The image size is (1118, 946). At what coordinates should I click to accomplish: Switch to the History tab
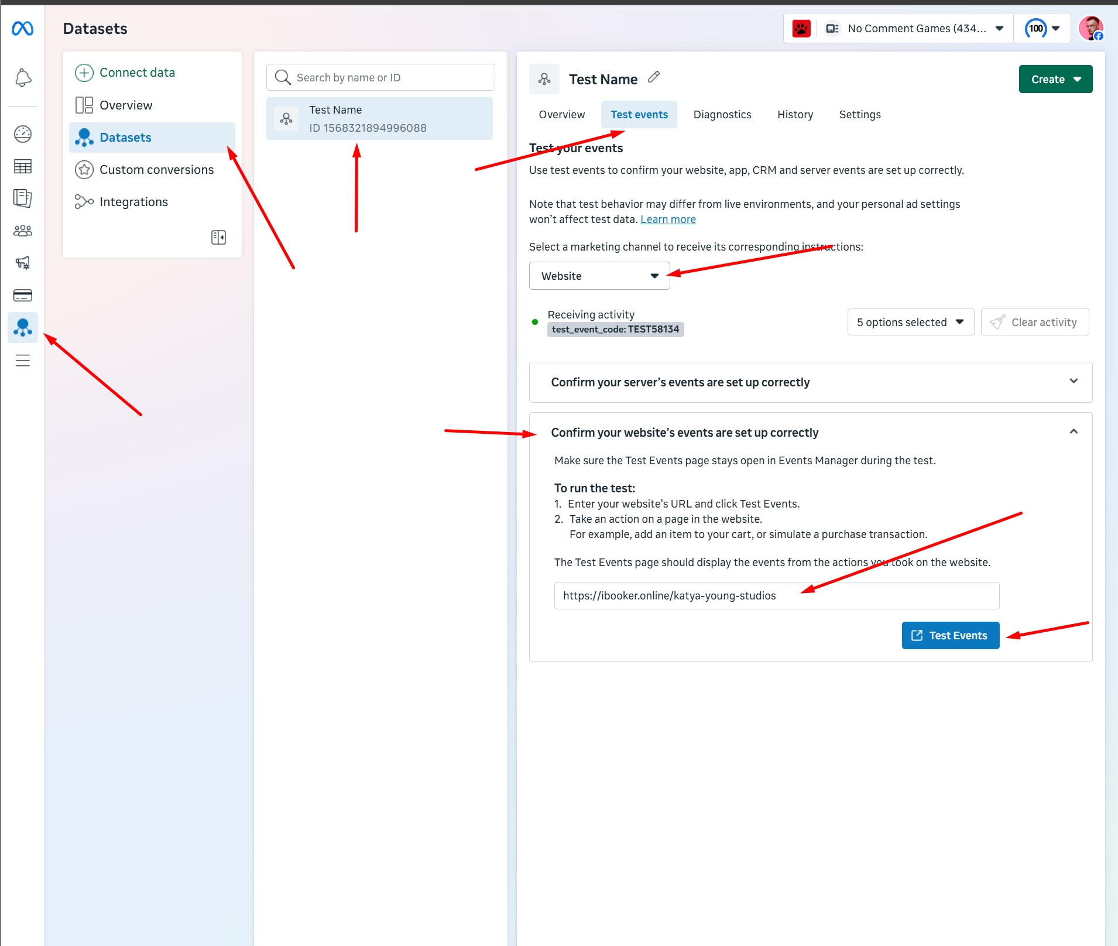pyautogui.click(x=795, y=115)
